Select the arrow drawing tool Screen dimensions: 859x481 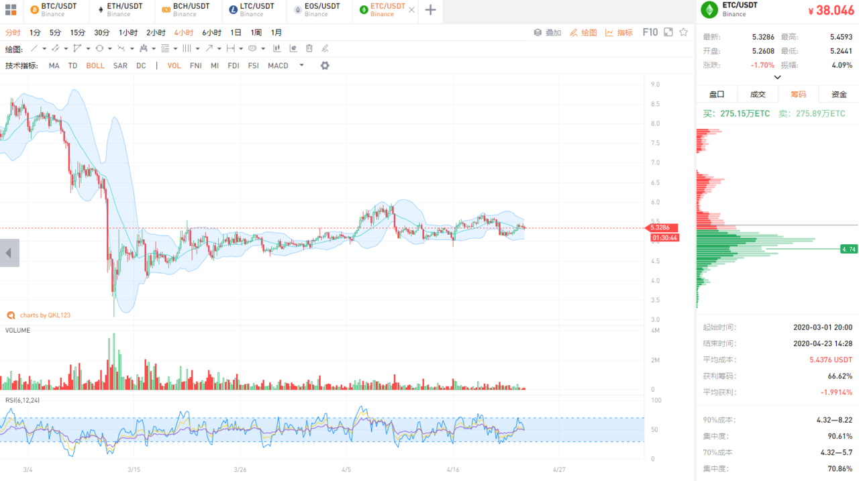coord(209,48)
